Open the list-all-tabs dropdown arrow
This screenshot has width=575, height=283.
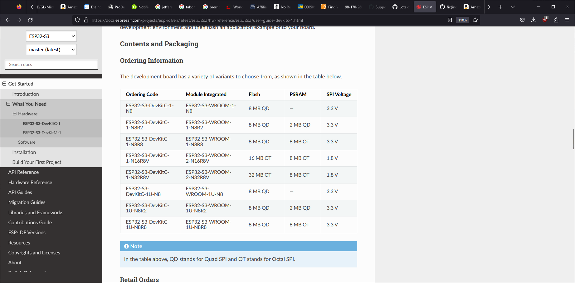click(x=513, y=7)
